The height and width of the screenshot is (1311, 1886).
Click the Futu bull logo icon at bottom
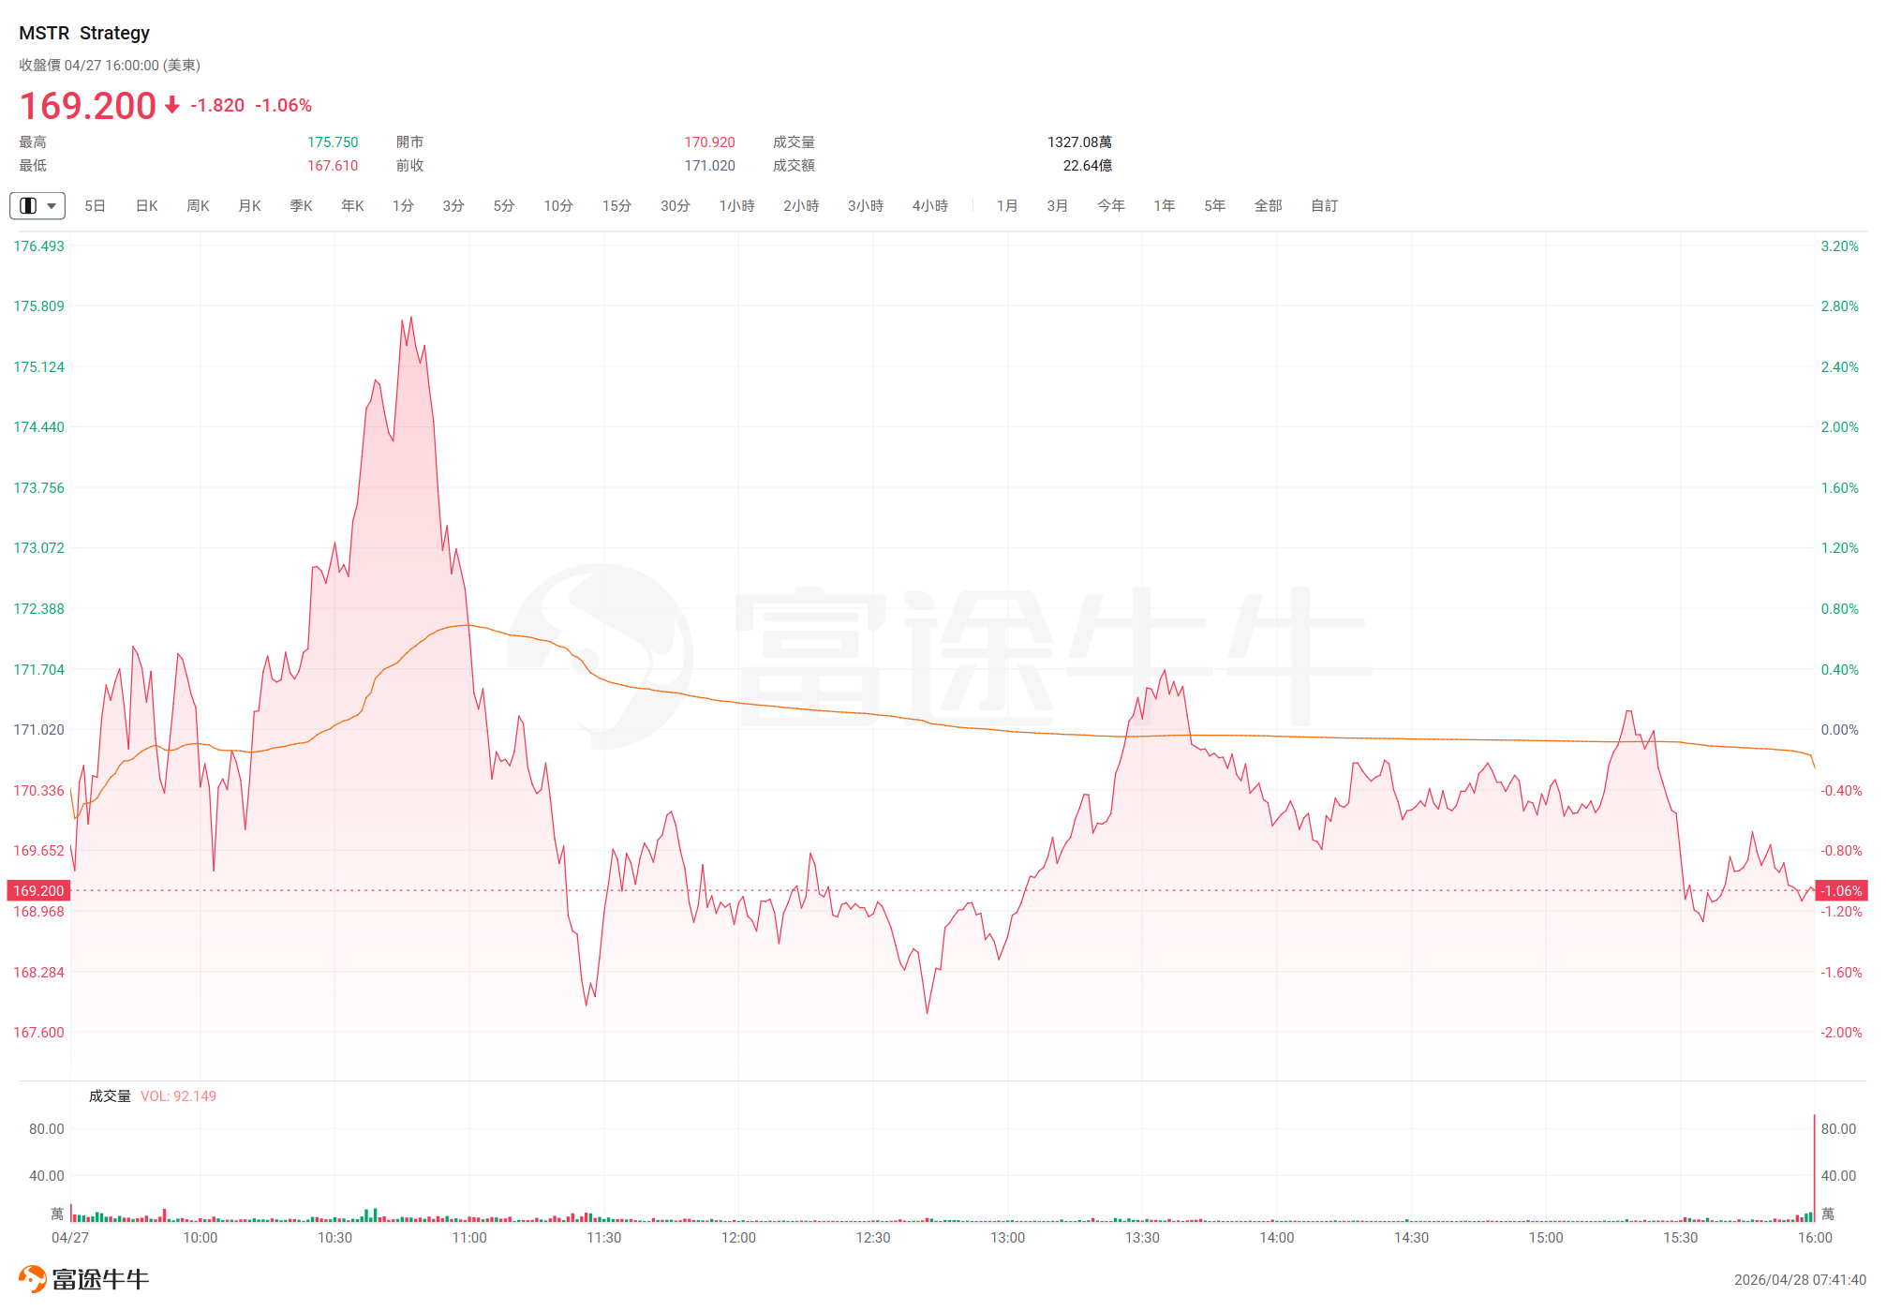[32, 1278]
